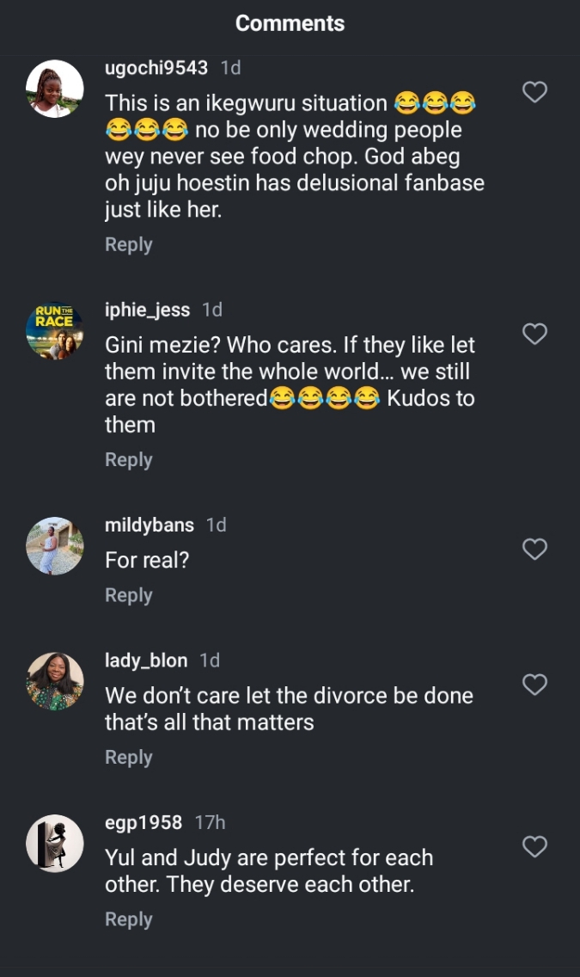Open egp1958's avatar image
This screenshot has width=580, height=977.
click(55, 844)
